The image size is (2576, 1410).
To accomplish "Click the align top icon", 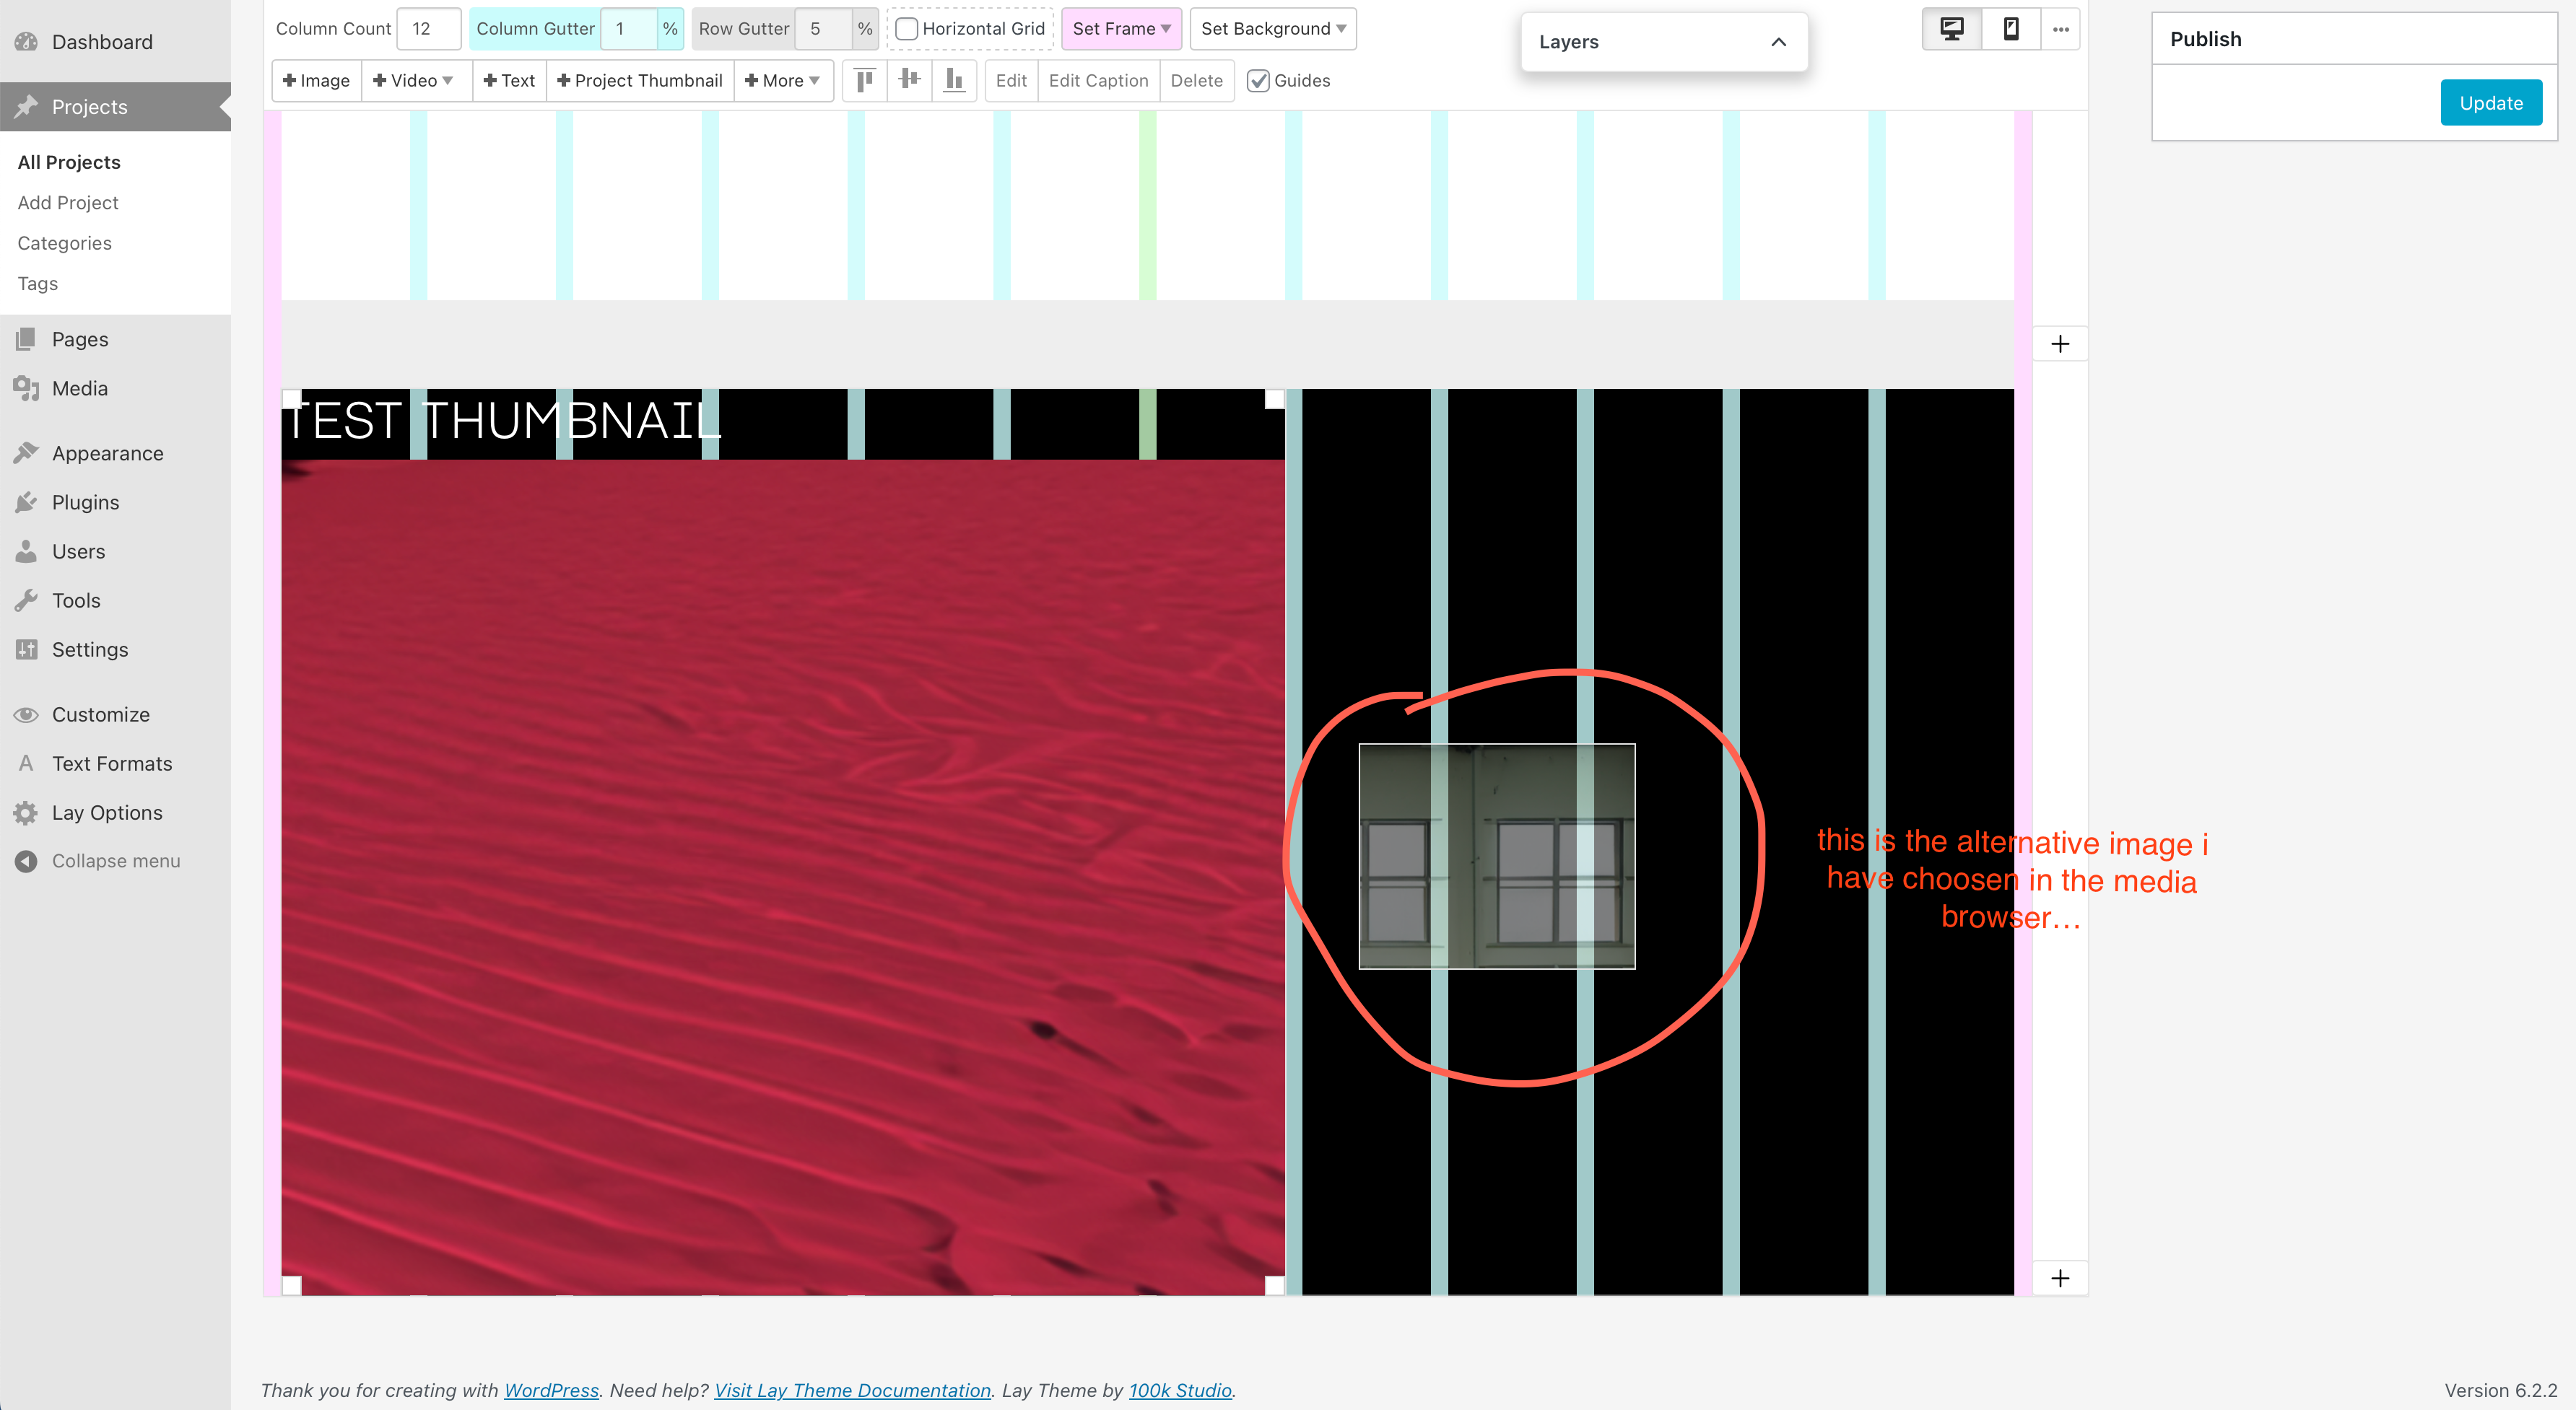I will 865,80.
